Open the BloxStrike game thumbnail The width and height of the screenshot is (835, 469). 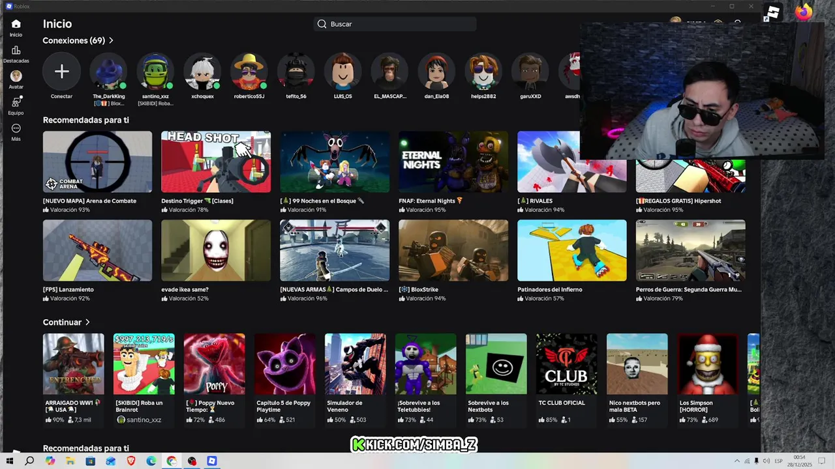click(453, 251)
